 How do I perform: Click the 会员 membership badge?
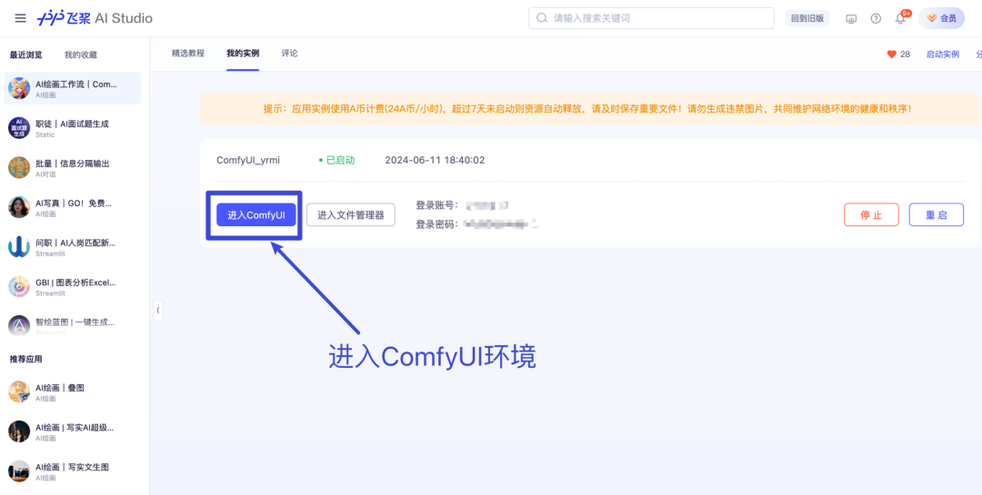tap(941, 18)
